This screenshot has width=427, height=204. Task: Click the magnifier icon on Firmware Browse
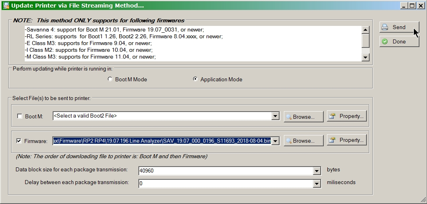point(289,141)
